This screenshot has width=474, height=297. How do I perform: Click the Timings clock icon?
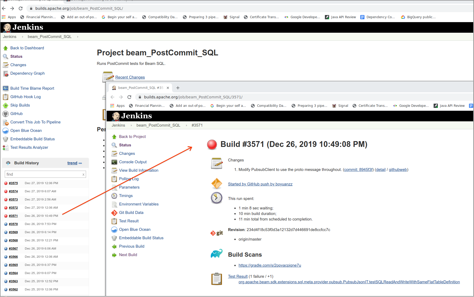(x=114, y=196)
